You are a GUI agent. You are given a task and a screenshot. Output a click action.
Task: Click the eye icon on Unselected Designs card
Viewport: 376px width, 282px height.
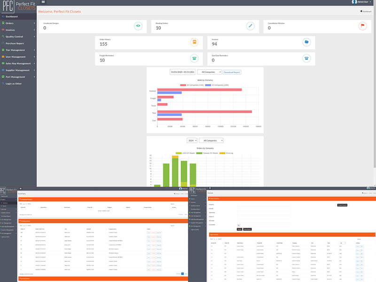(138, 26)
